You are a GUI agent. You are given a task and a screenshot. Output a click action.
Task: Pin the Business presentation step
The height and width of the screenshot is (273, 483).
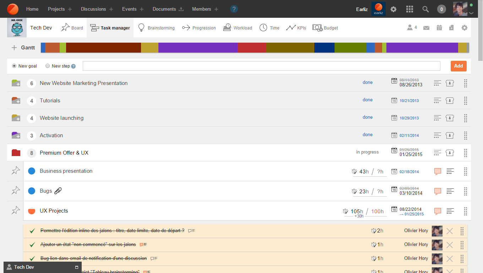click(16, 171)
